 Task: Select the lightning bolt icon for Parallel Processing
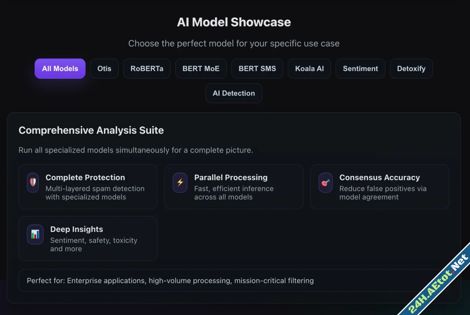click(x=180, y=183)
